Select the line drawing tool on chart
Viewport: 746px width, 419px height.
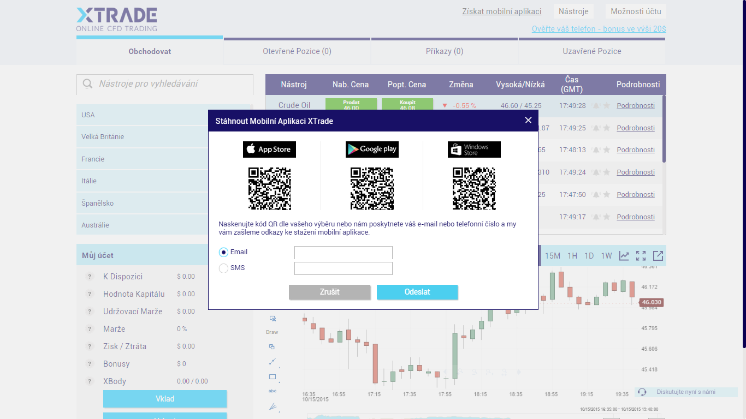pyautogui.click(x=273, y=361)
